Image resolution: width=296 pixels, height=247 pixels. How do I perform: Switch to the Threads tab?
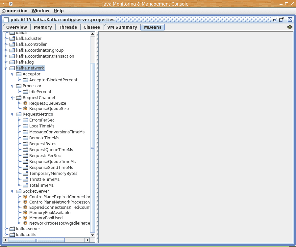(68, 27)
